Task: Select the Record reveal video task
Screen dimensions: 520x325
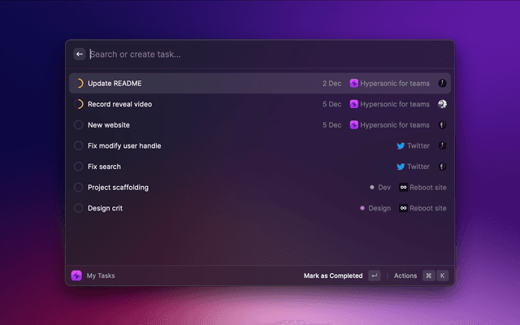Action: click(119, 104)
